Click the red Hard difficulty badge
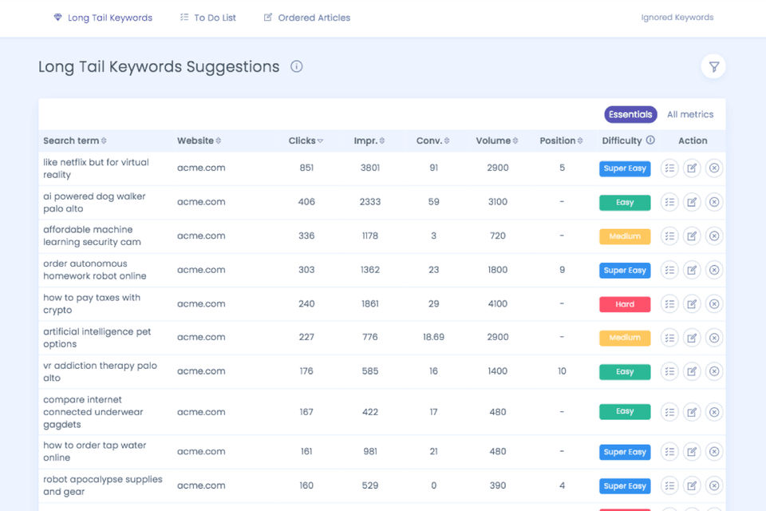The image size is (766, 511). [625, 304]
